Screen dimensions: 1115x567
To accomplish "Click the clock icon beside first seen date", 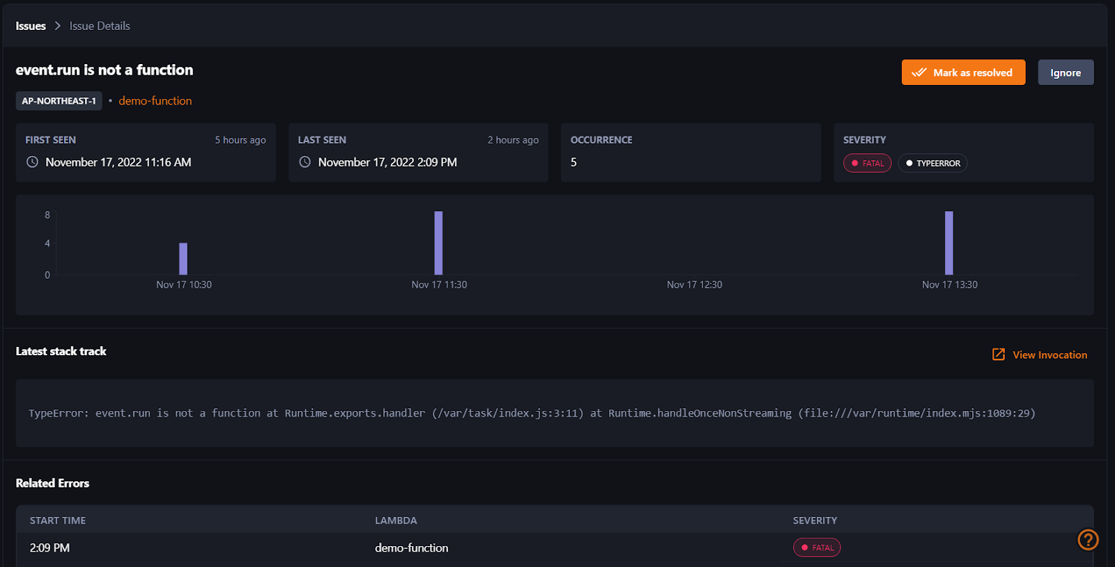I will coord(32,162).
